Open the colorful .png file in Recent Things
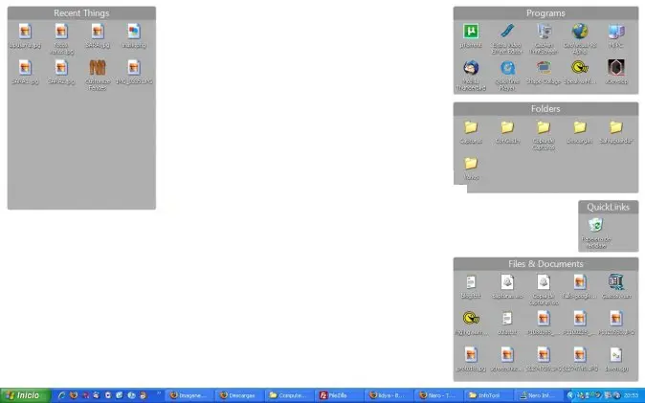Viewport: 645px width, 403px height. click(134, 32)
